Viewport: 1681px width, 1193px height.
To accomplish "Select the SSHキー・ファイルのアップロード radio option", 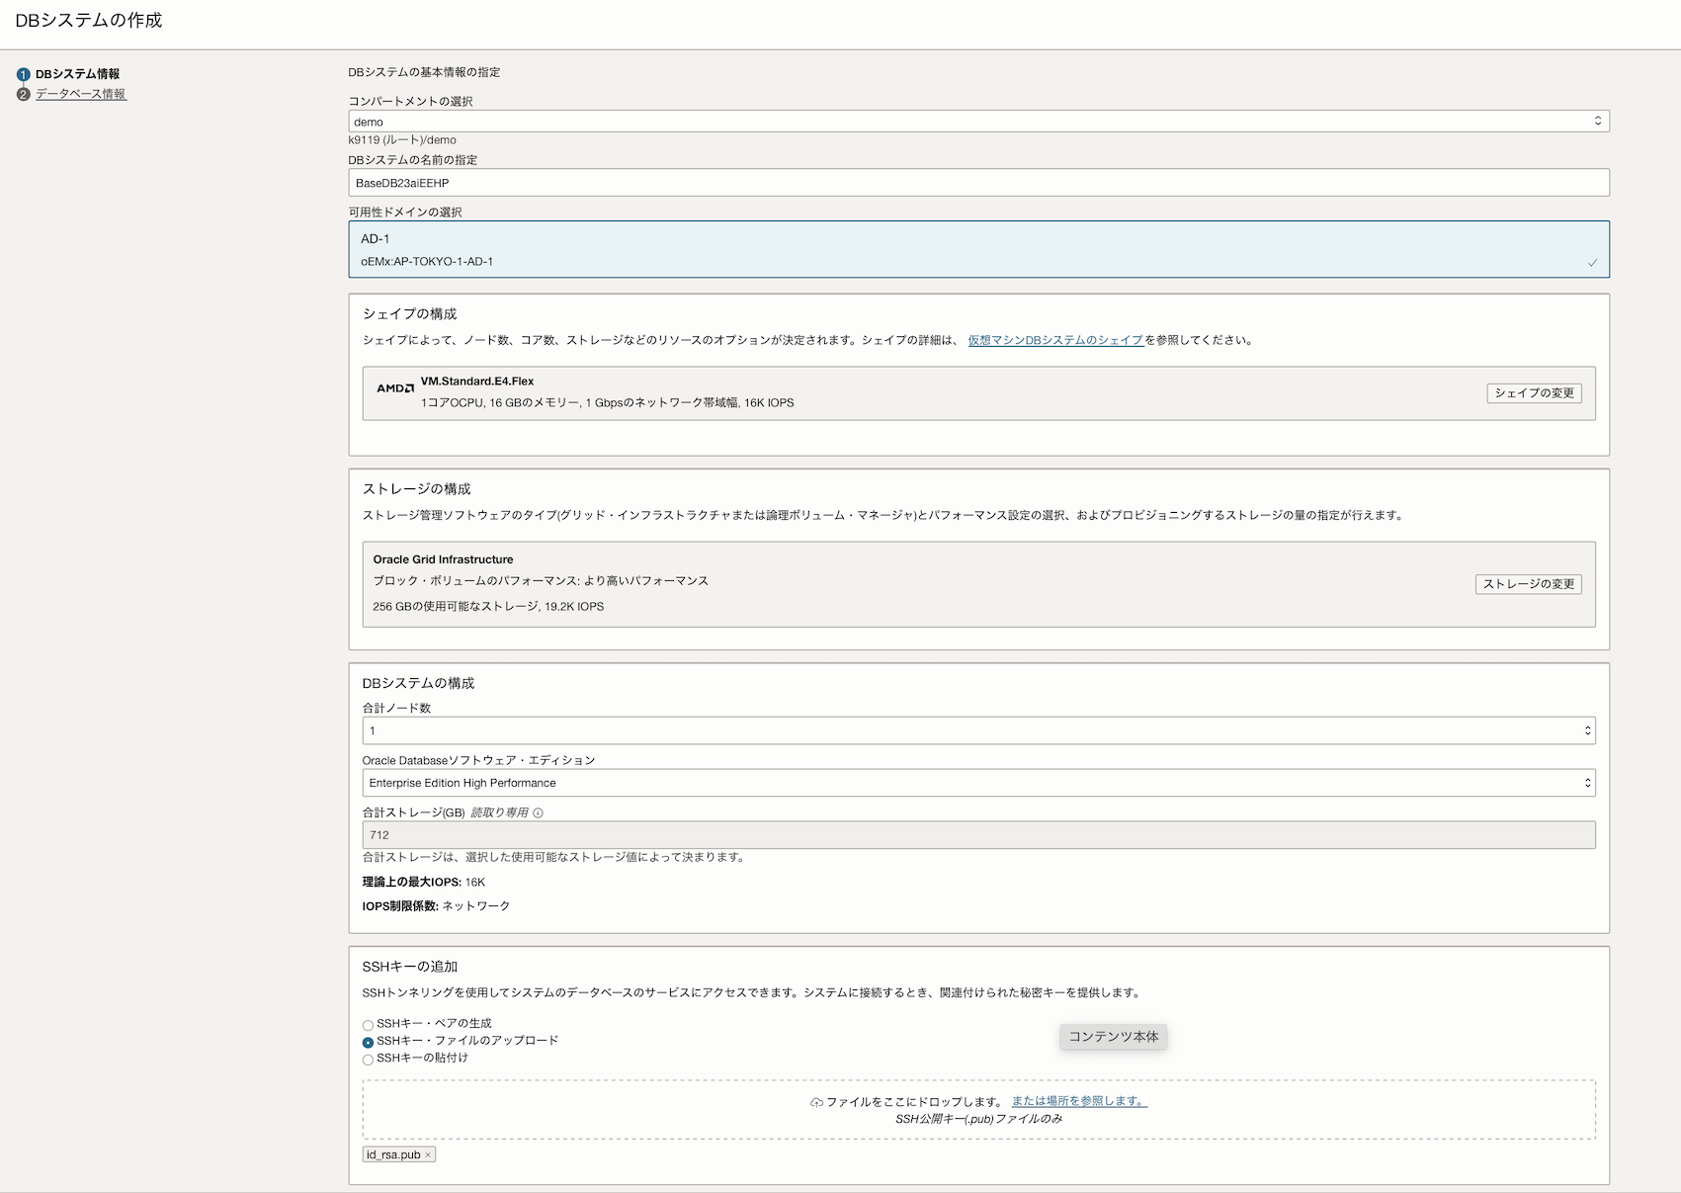I will tap(368, 1042).
